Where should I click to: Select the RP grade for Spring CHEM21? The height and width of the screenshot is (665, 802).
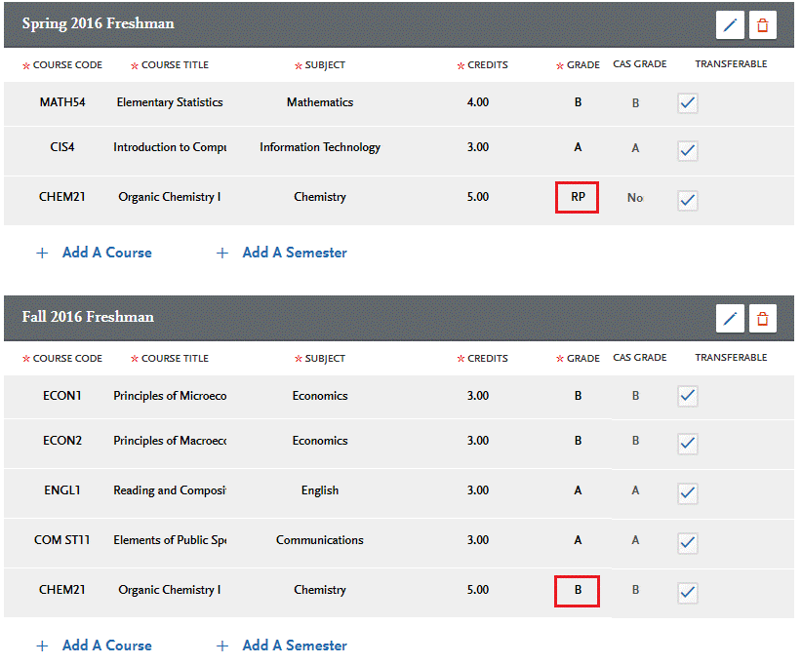[577, 197]
